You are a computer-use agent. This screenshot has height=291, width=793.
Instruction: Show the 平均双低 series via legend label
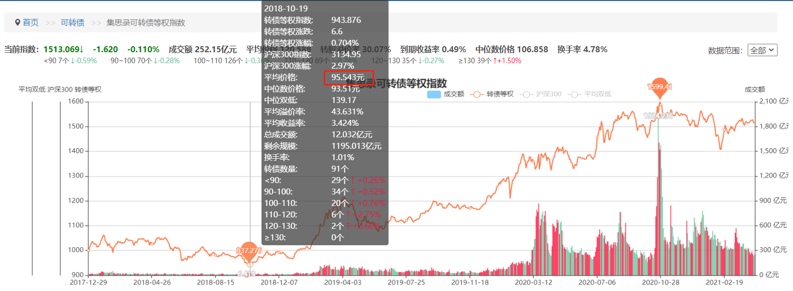tap(597, 94)
